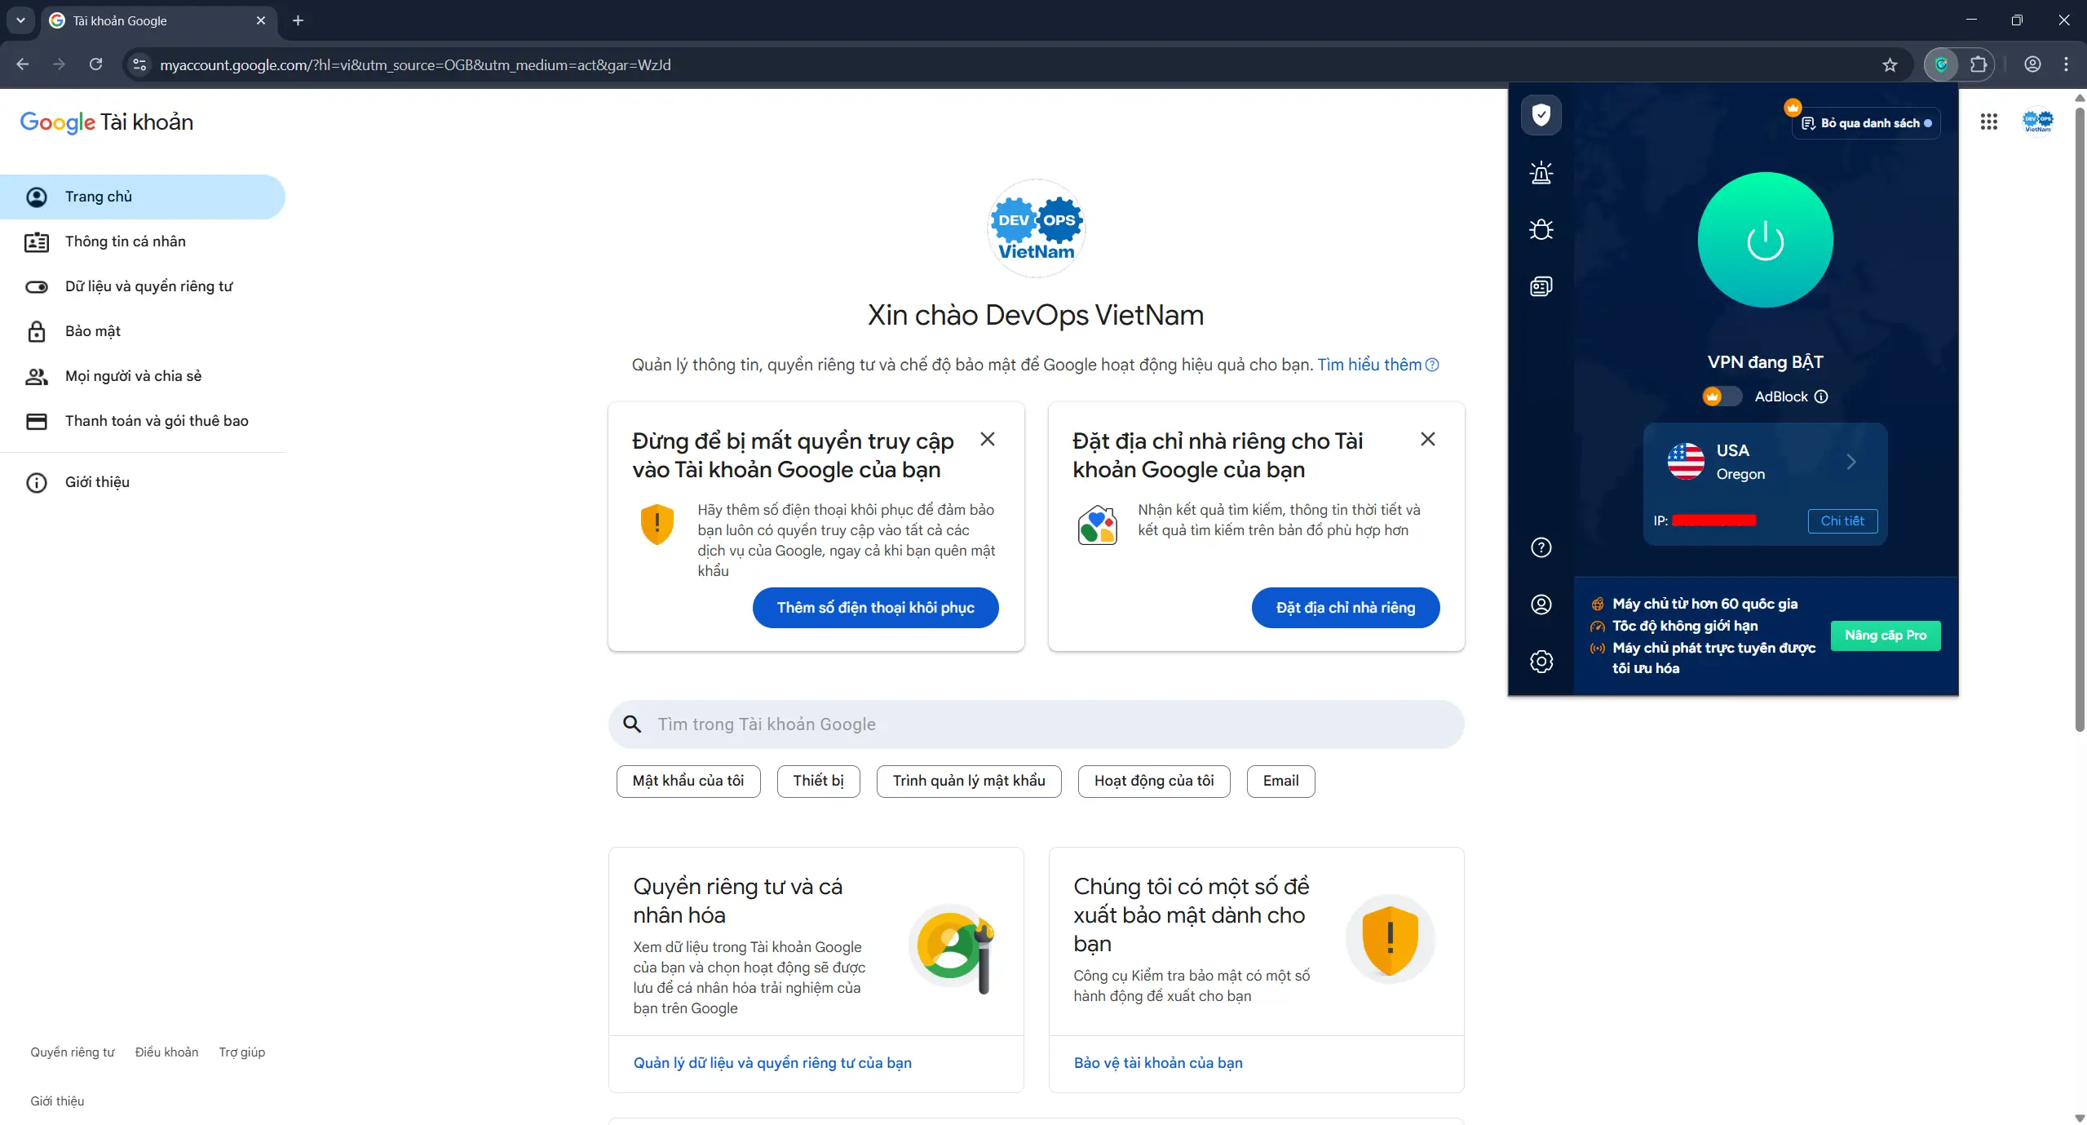The image size is (2087, 1125).
Task: Open Giới thiệu in the sidebar
Action: pyautogui.click(x=143, y=482)
